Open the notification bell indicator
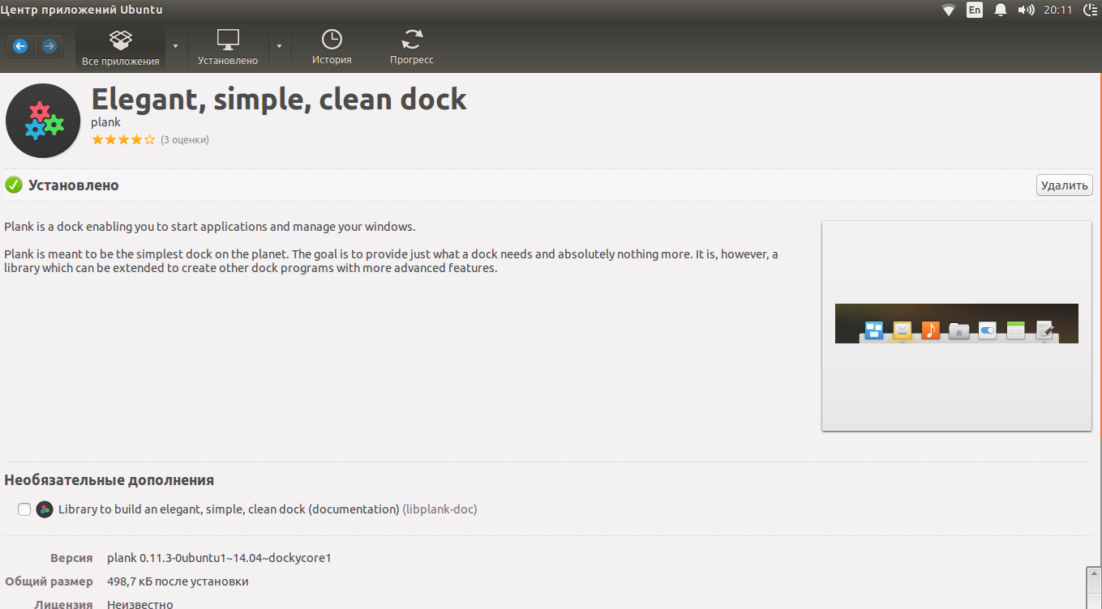 pyautogui.click(x=1001, y=10)
